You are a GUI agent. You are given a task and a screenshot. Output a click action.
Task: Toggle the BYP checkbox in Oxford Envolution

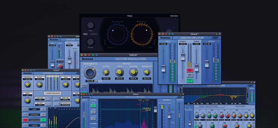tap(97, 81)
